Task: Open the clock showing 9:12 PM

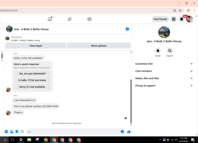Action: 184,140
